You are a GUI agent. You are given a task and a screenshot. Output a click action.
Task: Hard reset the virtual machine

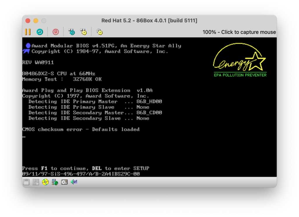[40, 32]
